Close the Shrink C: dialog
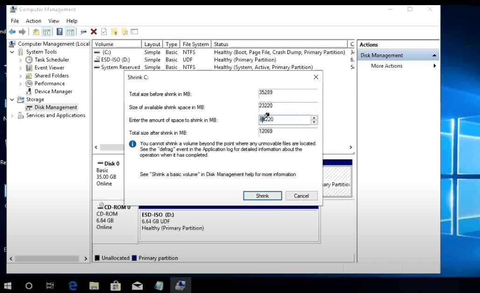480x293 pixels. tap(316, 77)
